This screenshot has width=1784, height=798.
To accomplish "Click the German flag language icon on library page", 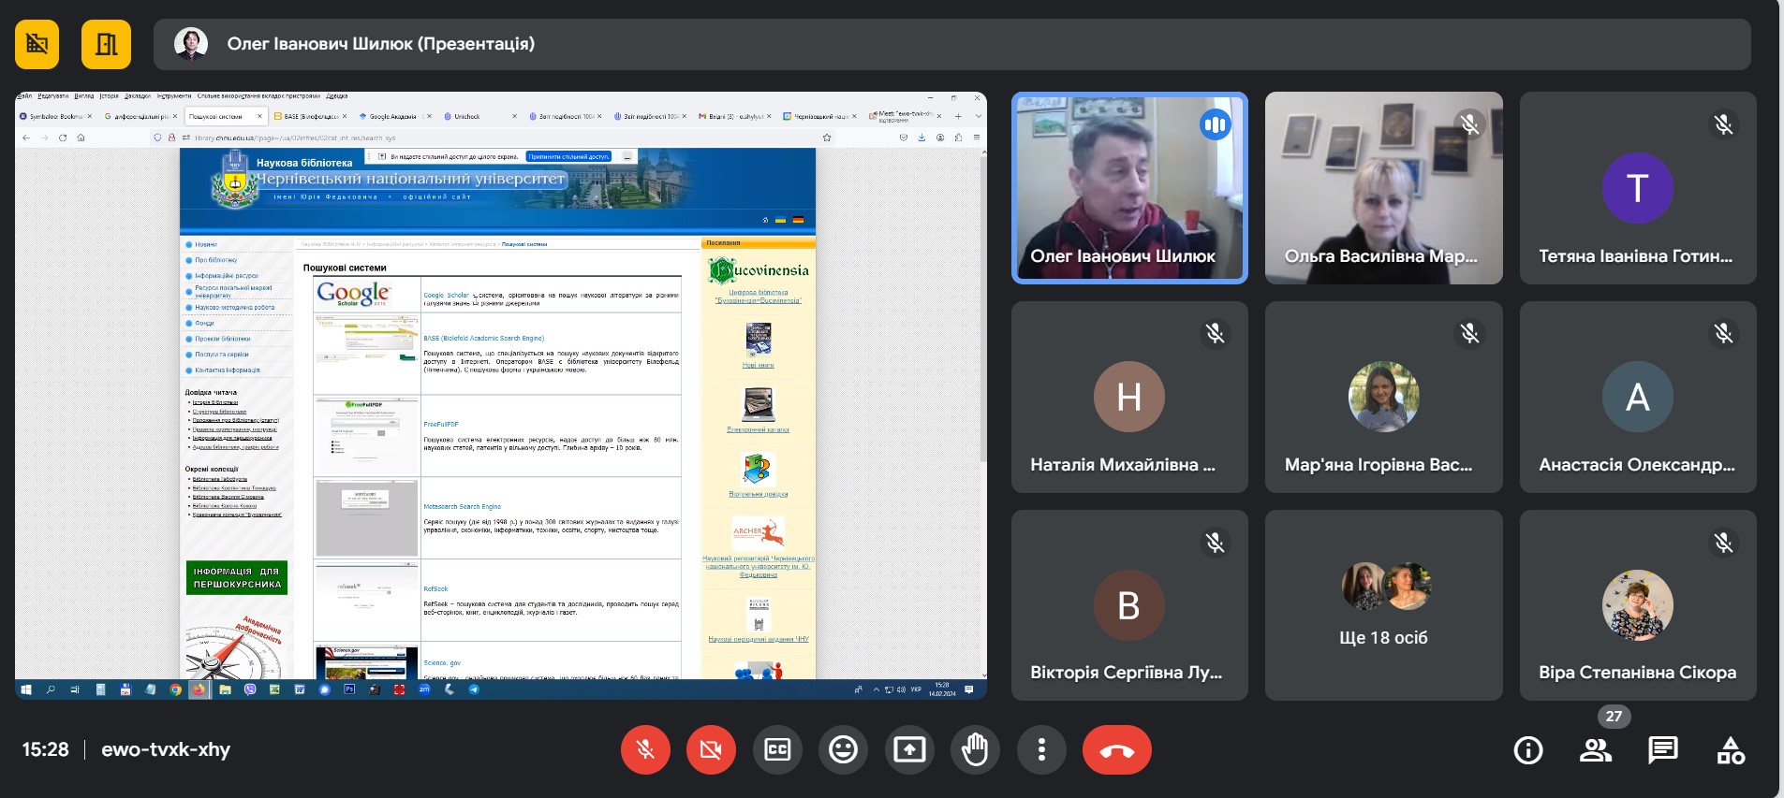I will tap(798, 220).
